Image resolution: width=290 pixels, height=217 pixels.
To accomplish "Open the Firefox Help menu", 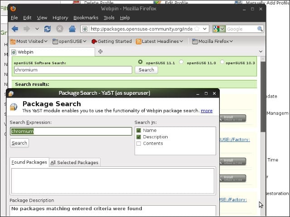I will (x=125, y=18).
